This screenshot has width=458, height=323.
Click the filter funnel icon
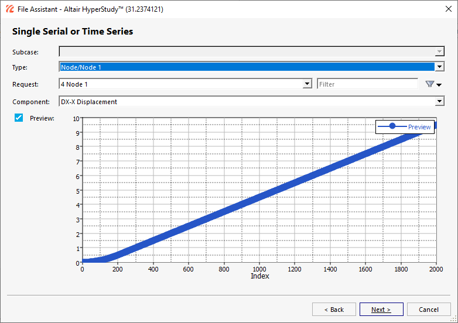[430, 84]
